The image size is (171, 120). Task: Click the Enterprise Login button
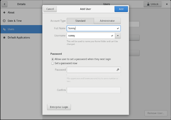click(59, 107)
